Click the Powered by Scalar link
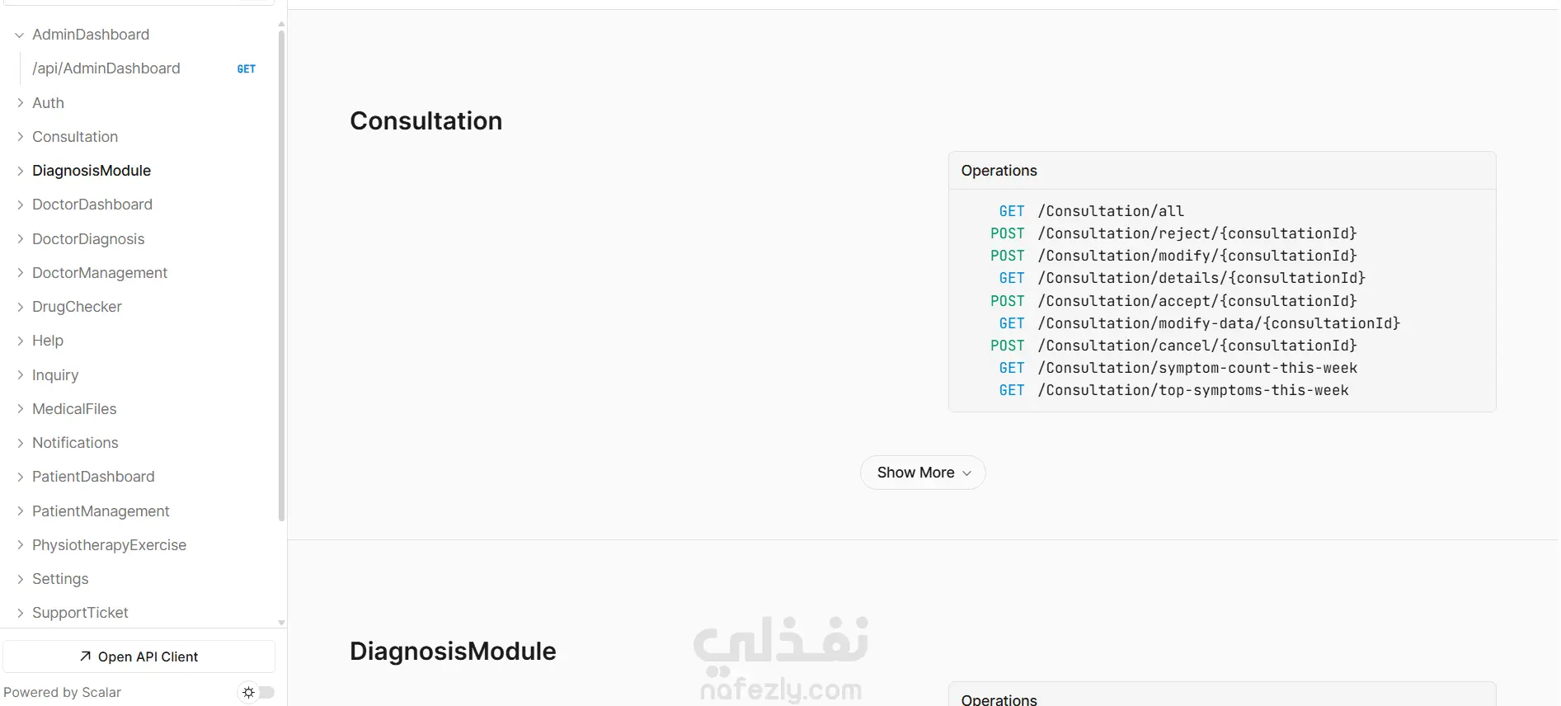This screenshot has width=1561, height=706. (63, 693)
